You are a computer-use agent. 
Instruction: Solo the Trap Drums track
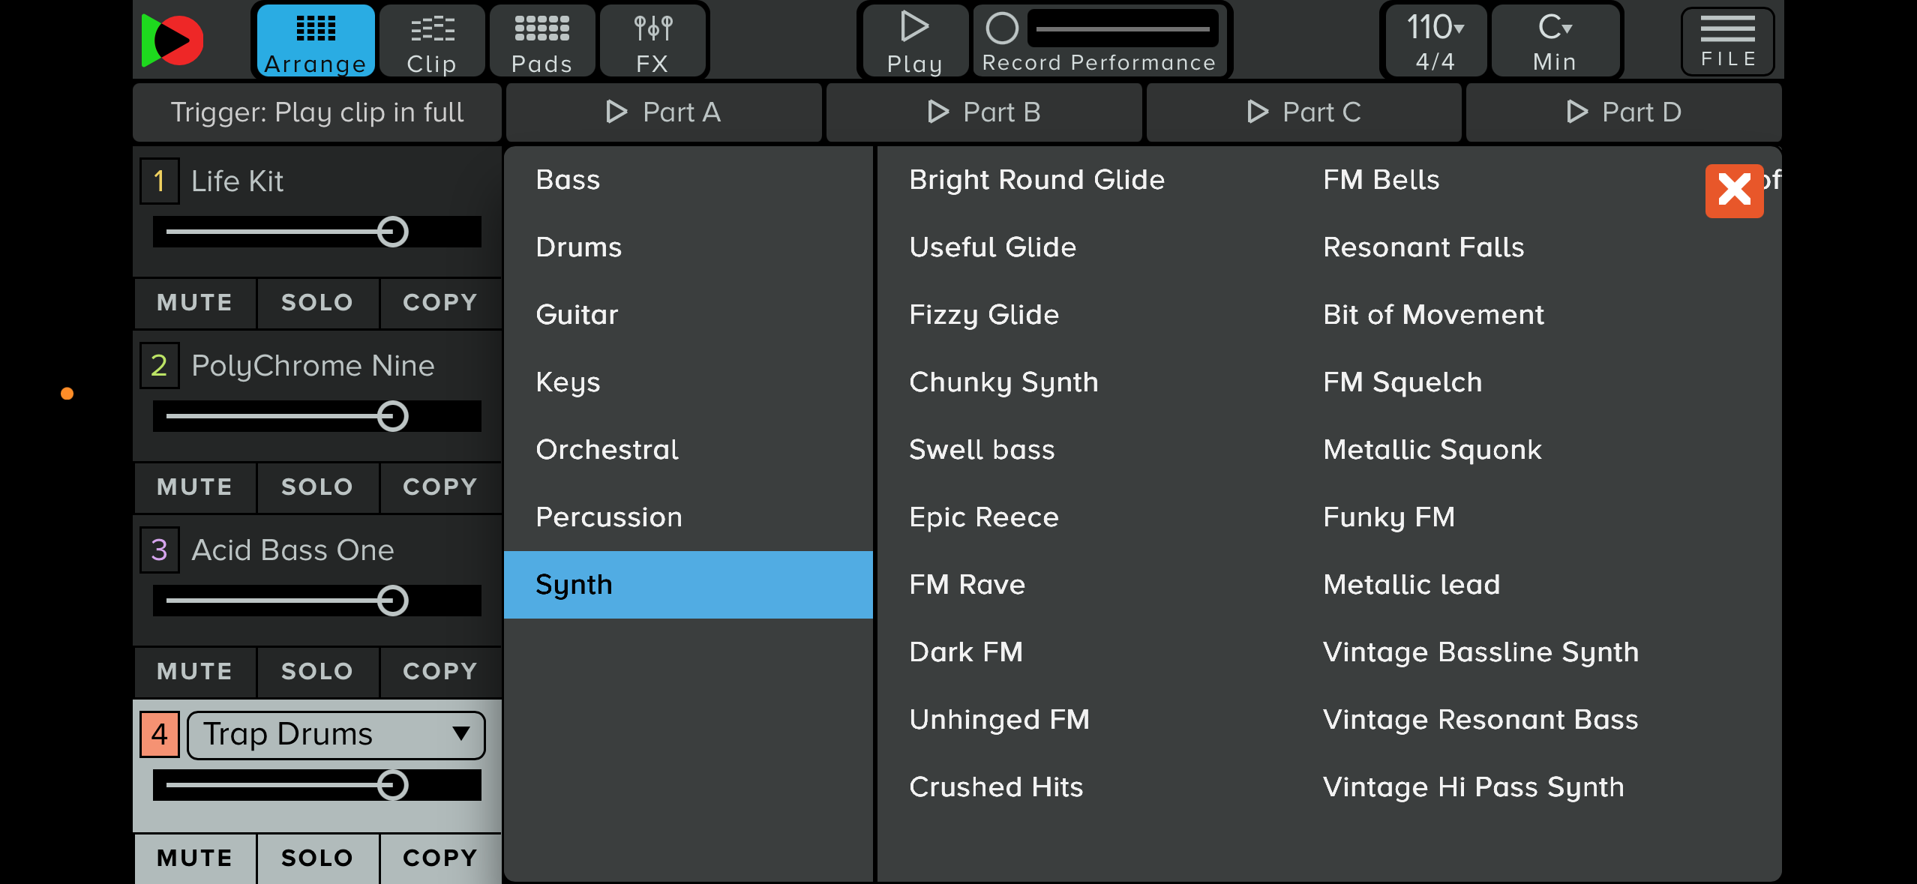point(317,859)
